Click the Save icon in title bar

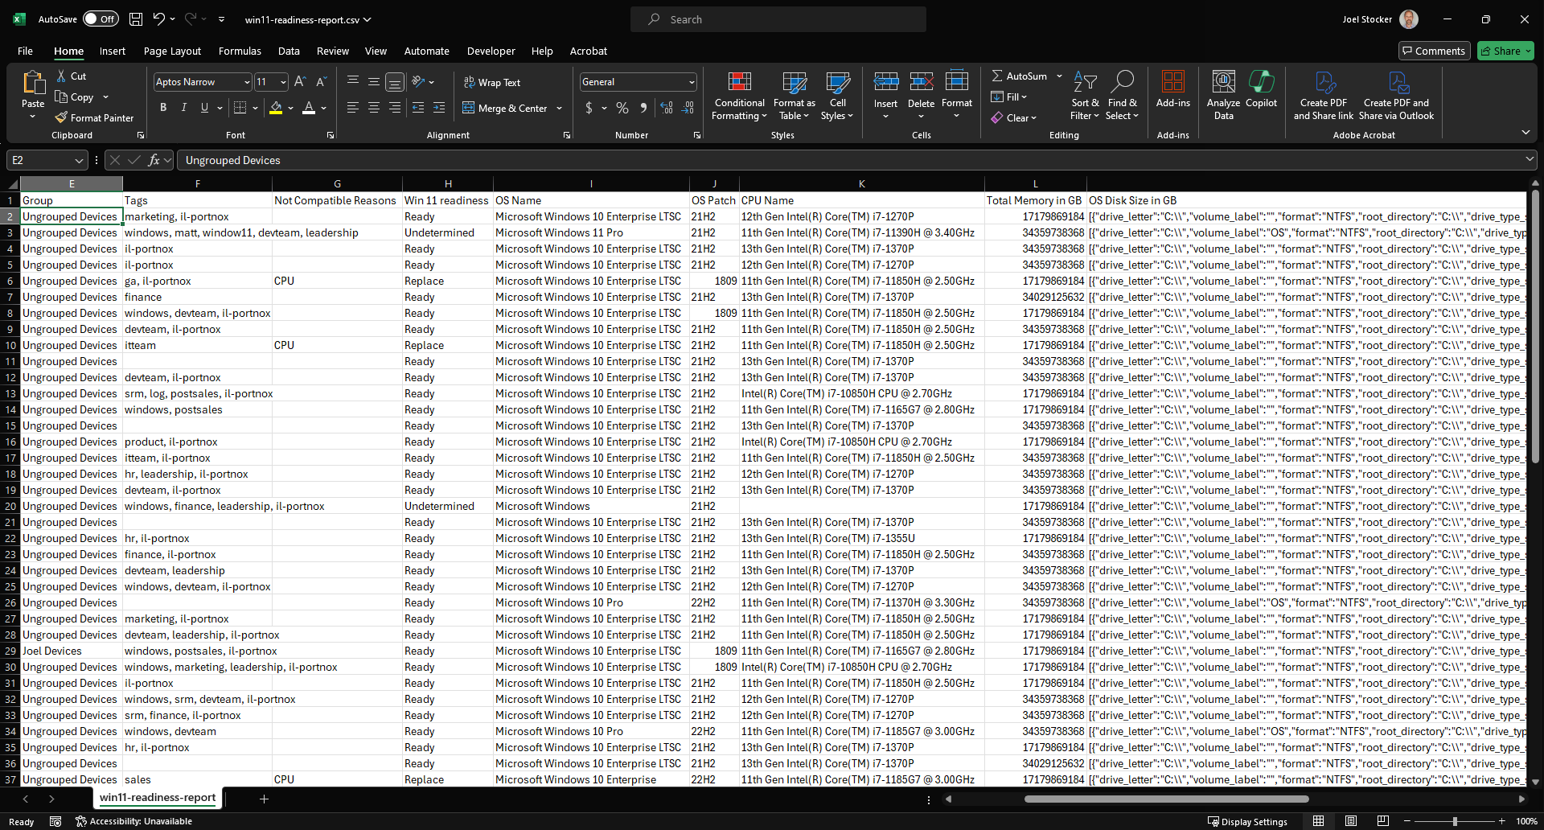coord(136,19)
